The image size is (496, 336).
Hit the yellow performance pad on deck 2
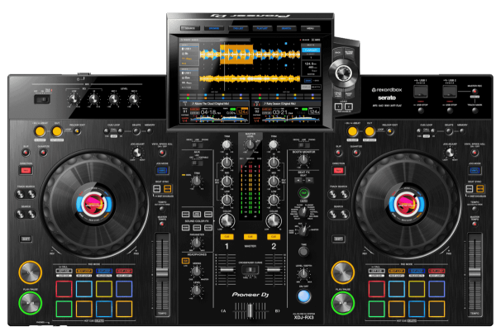click(x=417, y=289)
